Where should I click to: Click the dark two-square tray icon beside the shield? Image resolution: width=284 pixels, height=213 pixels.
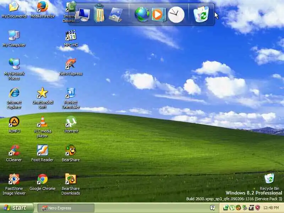251,208
